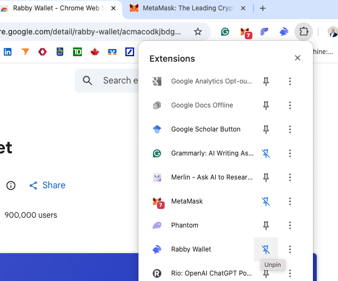338x281 pixels.
Task: Share the Rabby Wallet store page
Action: pyautogui.click(x=47, y=186)
